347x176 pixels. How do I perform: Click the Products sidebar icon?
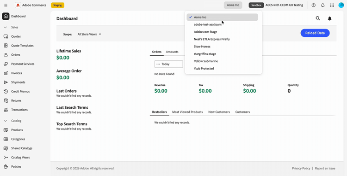(x=6, y=130)
